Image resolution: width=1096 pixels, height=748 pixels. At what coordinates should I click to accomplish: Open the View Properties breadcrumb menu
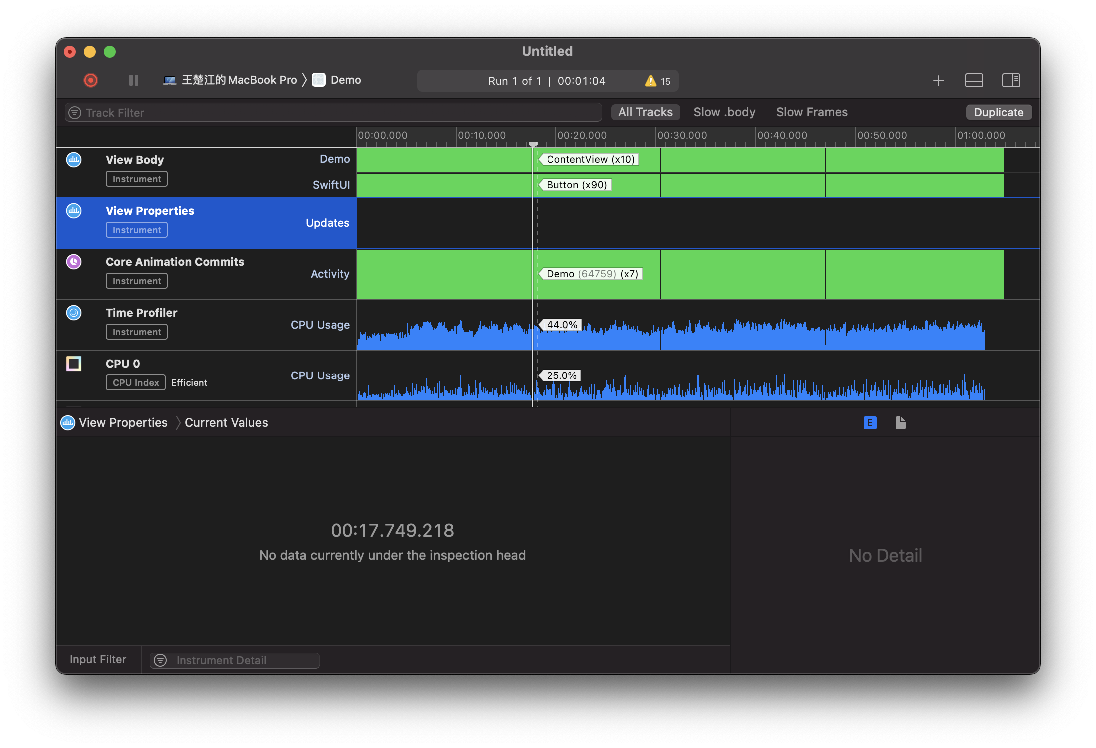click(123, 423)
